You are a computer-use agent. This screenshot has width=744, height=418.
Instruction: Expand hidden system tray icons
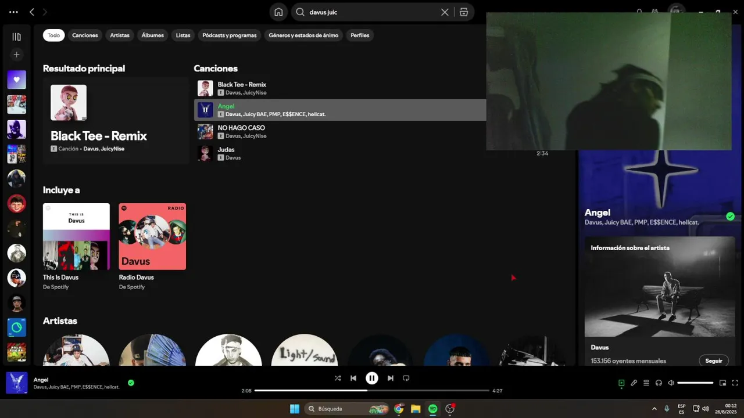click(x=654, y=409)
